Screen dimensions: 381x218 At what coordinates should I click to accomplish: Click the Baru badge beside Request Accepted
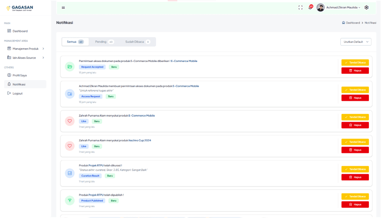click(114, 67)
